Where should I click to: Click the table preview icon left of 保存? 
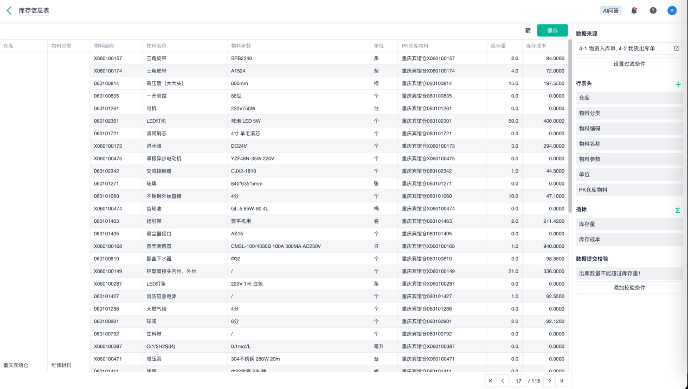pos(528,31)
